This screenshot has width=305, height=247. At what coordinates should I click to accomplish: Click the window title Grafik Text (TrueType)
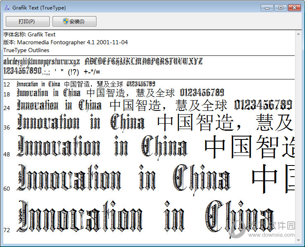(x=39, y=8)
